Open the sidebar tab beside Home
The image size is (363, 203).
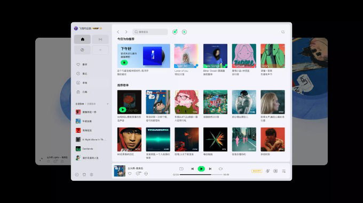pos(100,39)
